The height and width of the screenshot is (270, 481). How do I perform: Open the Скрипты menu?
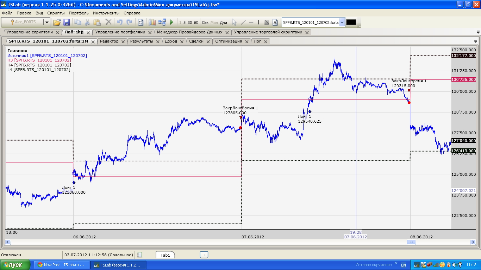click(56, 13)
